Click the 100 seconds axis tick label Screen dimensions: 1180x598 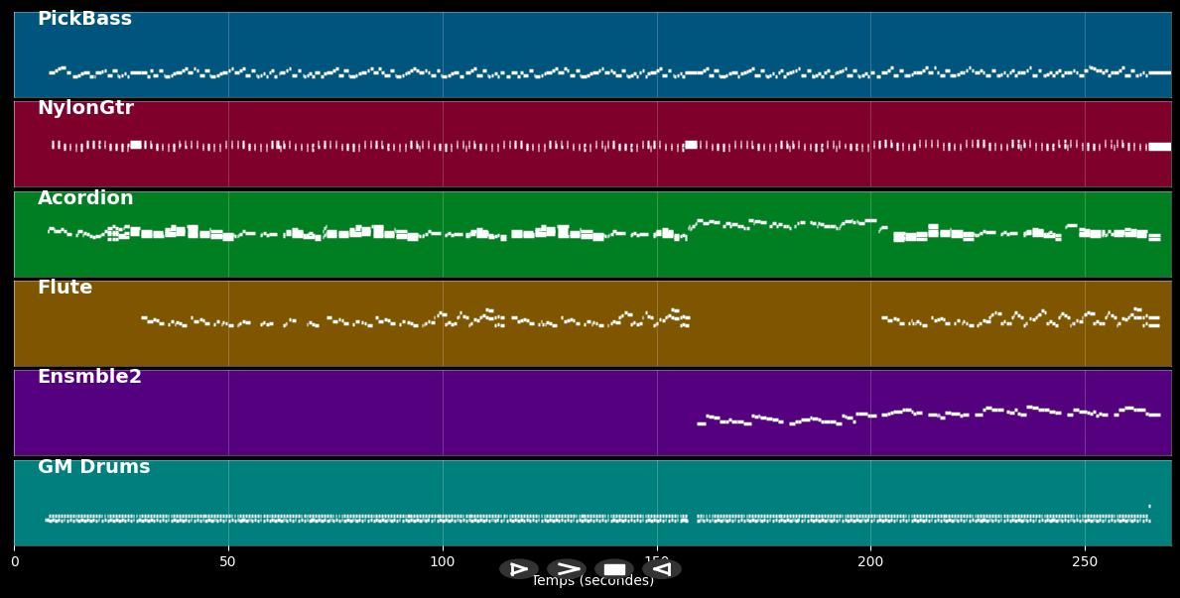pyautogui.click(x=443, y=562)
